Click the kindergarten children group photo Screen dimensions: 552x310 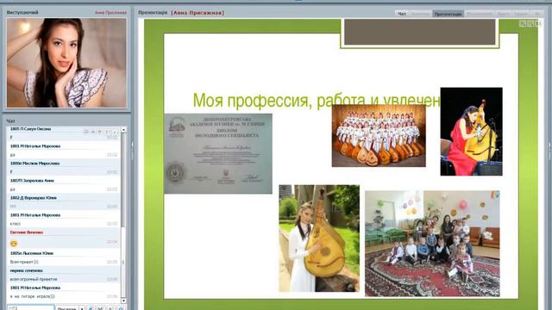tap(432, 243)
